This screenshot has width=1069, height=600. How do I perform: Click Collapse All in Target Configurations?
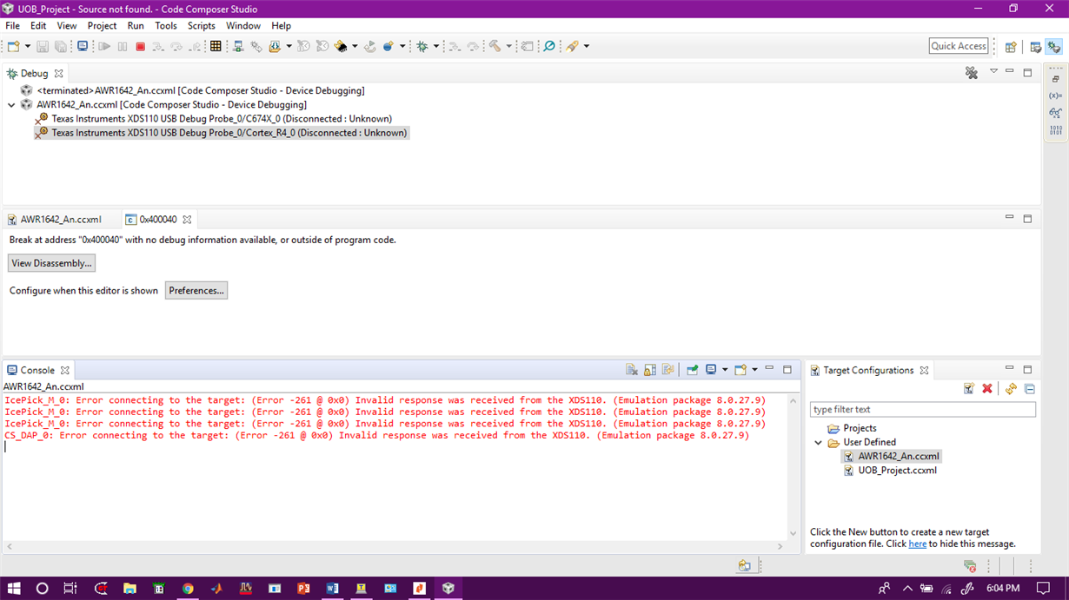pos(1029,389)
